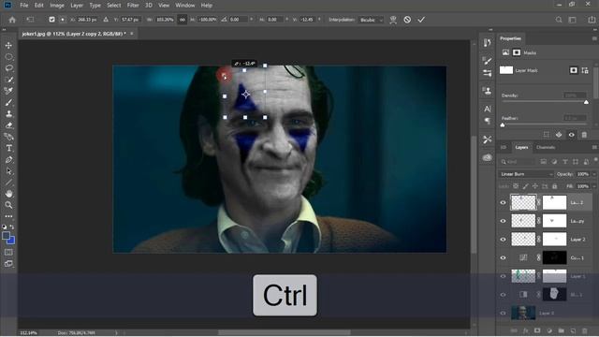
Task: Select the Layer 0 thumbnail
Action: [523, 313]
